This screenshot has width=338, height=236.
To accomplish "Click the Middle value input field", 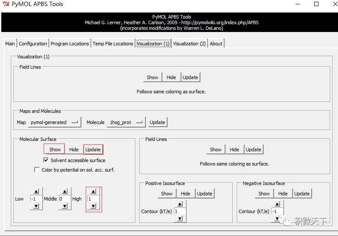I will click(x=64, y=199).
